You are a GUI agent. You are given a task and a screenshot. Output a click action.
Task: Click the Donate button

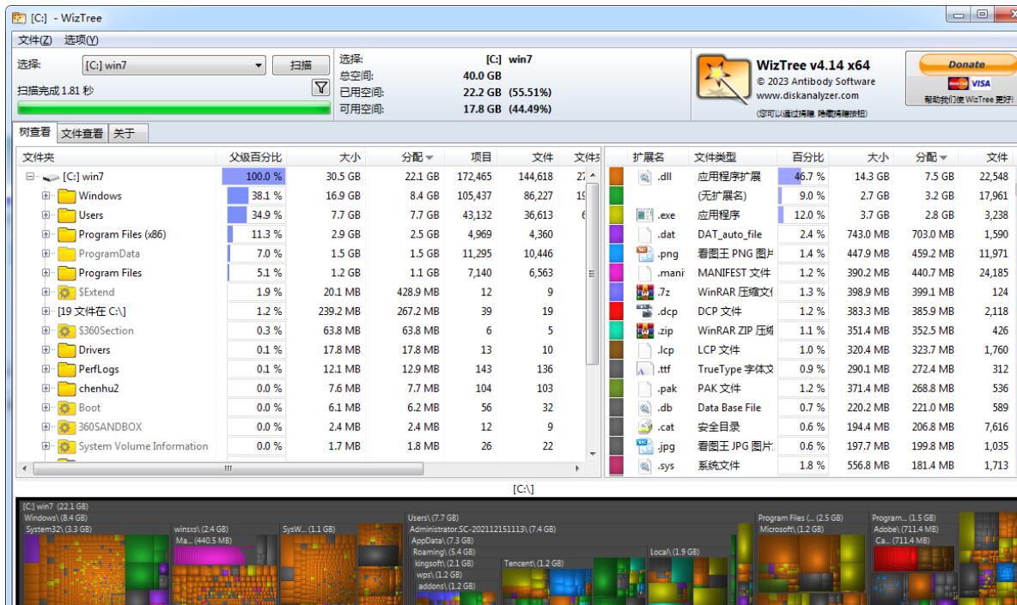[x=967, y=64]
